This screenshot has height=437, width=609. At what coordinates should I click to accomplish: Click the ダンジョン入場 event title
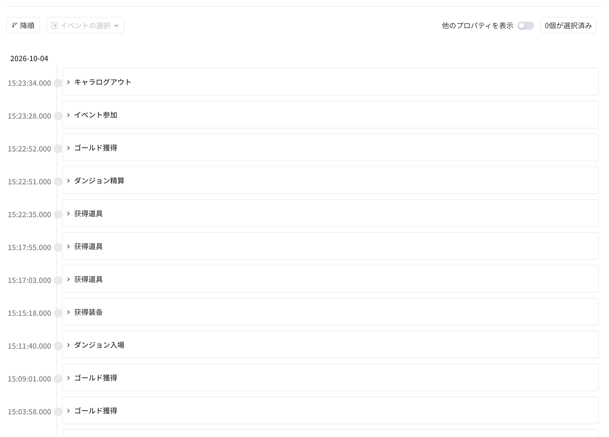click(99, 345)
